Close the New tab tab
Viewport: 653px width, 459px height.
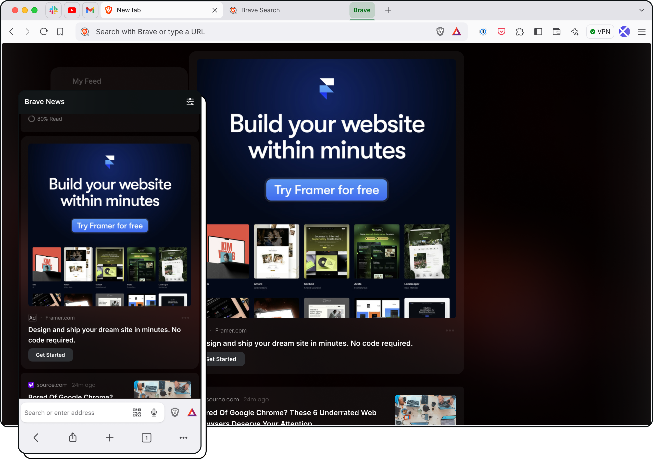click(215, 10)
